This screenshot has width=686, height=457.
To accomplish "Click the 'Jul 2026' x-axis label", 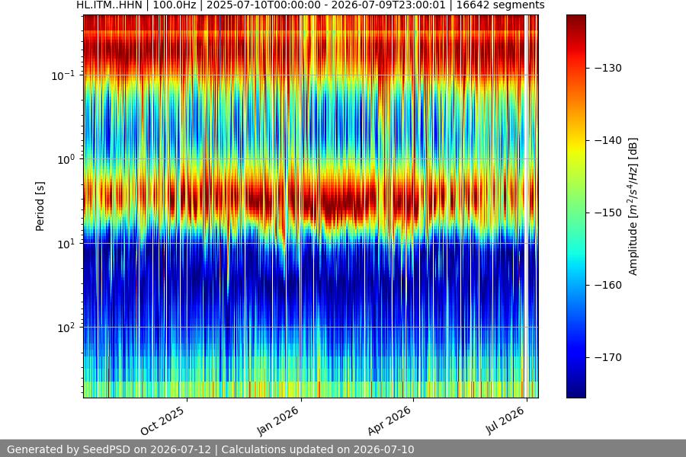I will pyautogui.click(x=505, y=420).
